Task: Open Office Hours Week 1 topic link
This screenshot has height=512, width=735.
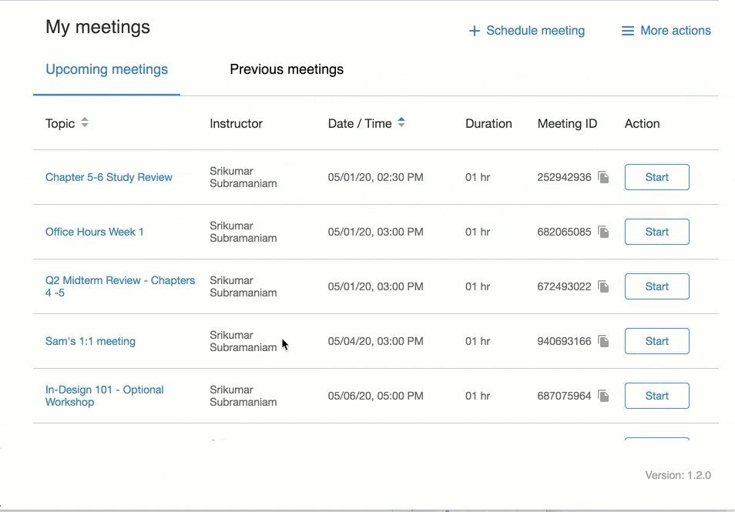Action: click(x=94, y=232)
